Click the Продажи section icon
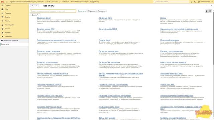 coord(2,13)
